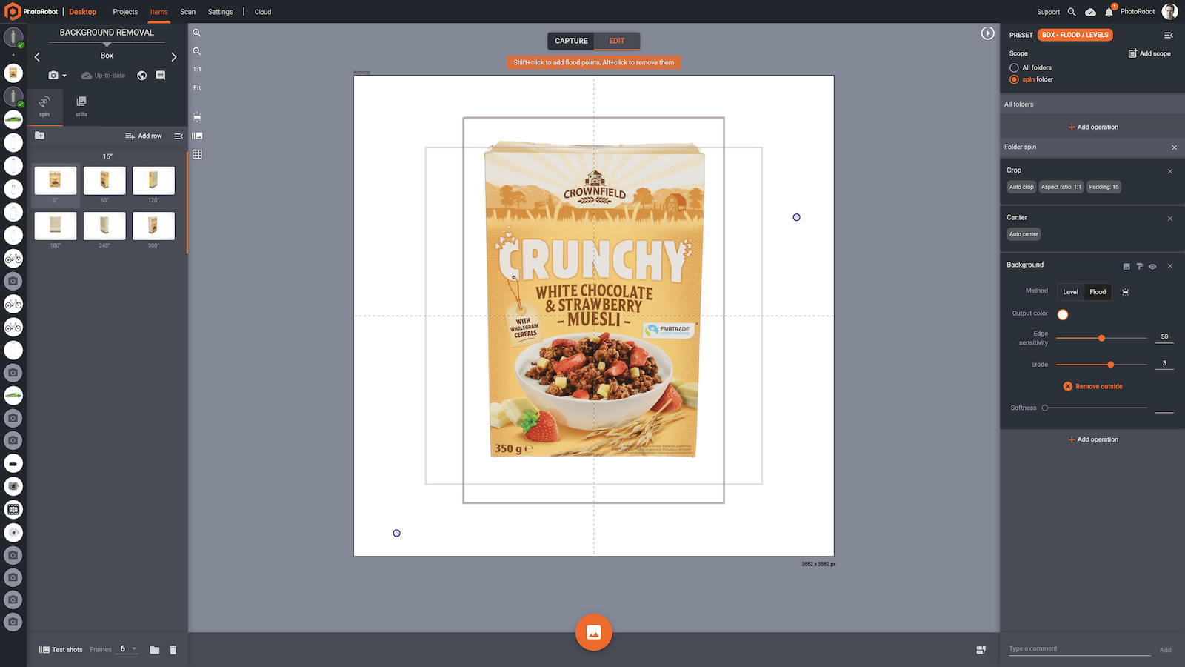Click the camera capture icon
This screenshot has height=667, width=1185.
click(x=54, y=75)
